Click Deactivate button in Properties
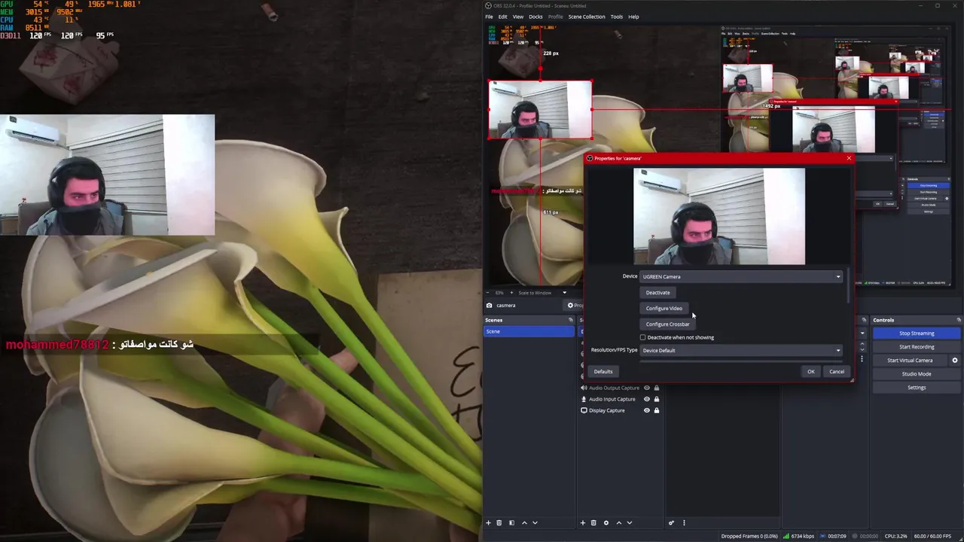Viewport: 964px width, 542px height. click(x=657, y=292)
